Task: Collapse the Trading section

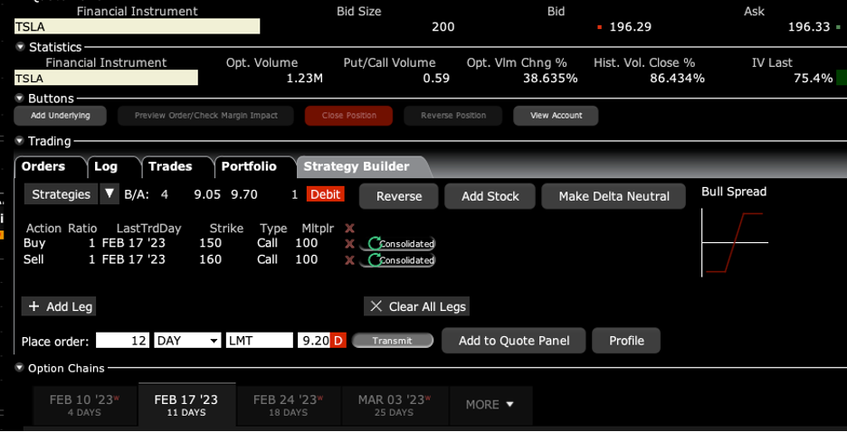Action: coord(20,141)
